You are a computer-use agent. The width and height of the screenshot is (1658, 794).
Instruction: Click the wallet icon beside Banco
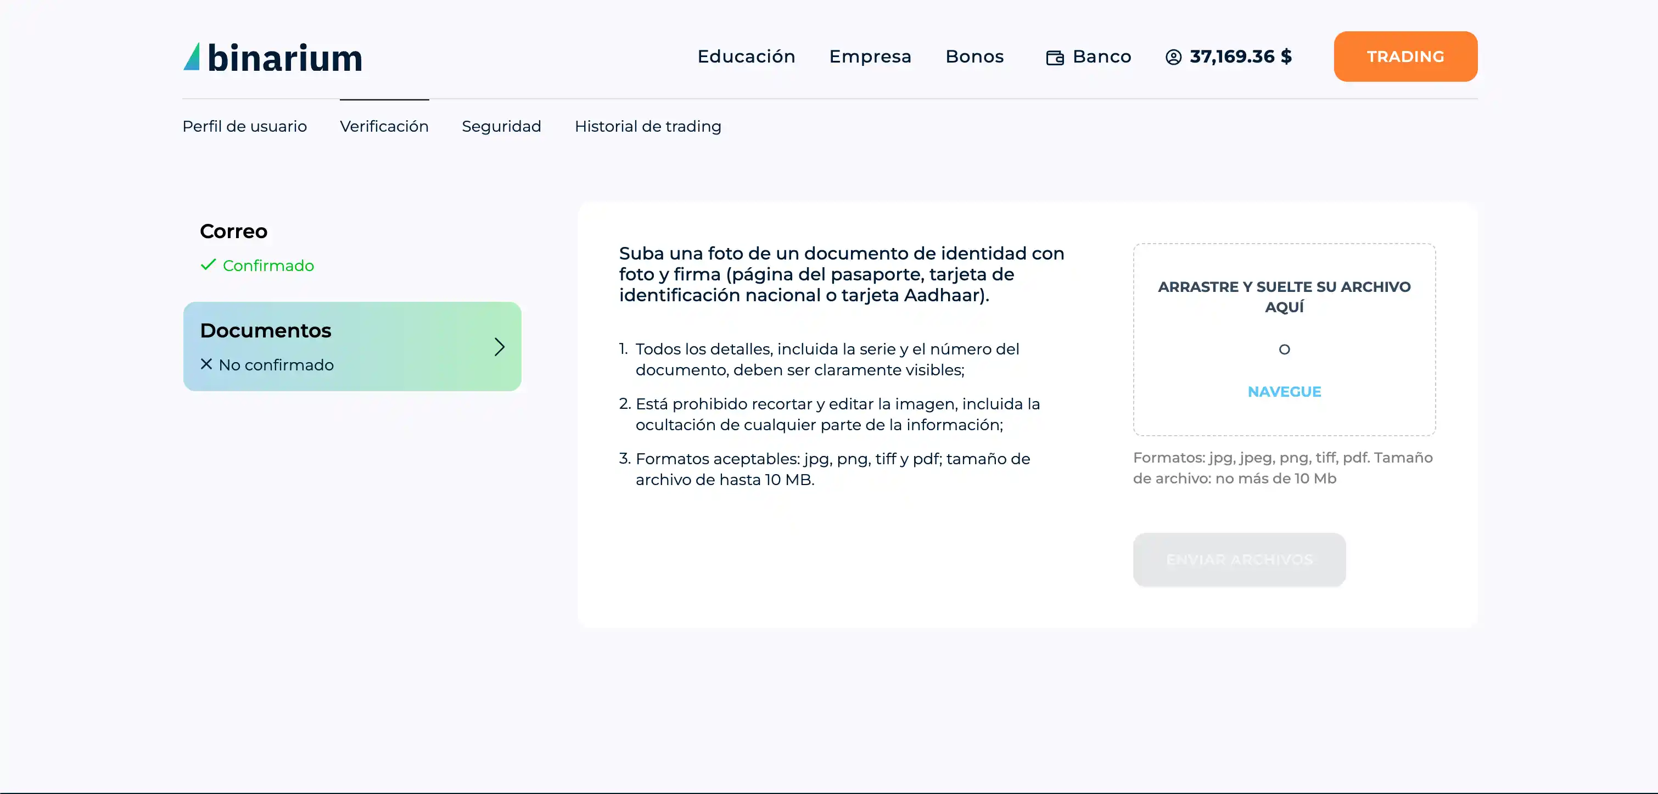tap(1054, 58)
